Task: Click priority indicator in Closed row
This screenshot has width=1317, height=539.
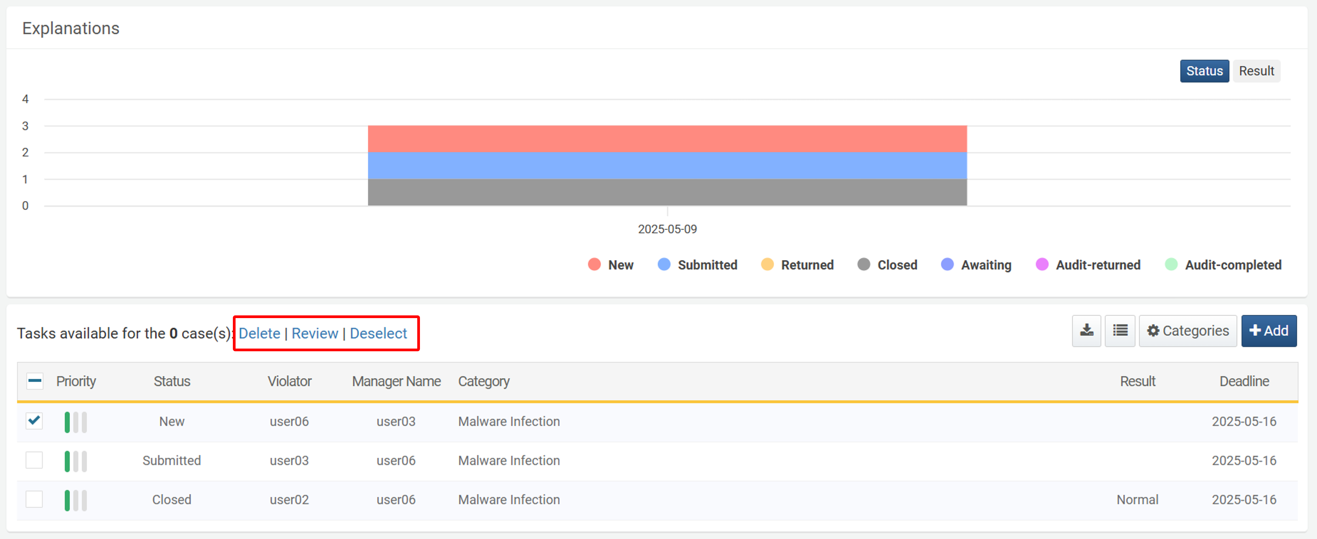Action: 76,500
